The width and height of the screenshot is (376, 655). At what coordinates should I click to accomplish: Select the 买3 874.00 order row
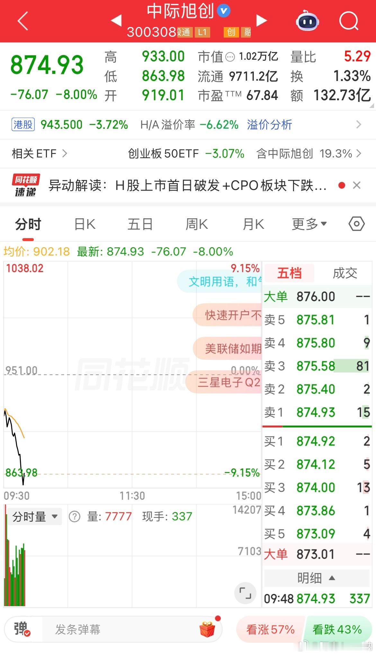pyautogui.click(x=317, y=488)
